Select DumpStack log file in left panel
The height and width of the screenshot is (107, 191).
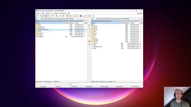[x=61, y=37]
